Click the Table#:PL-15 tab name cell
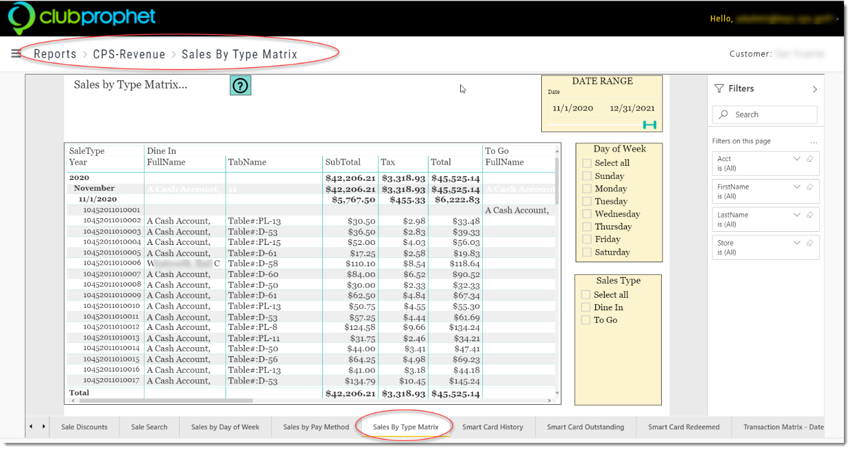 tap(255, 242)
